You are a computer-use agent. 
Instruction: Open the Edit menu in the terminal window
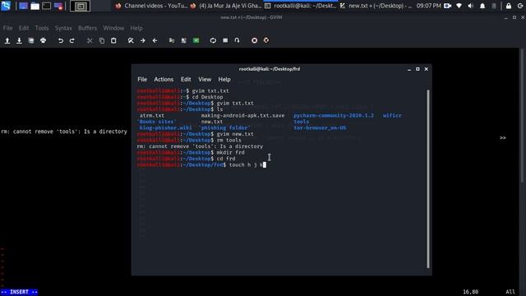pyautogui.click(x=186, y=80)
